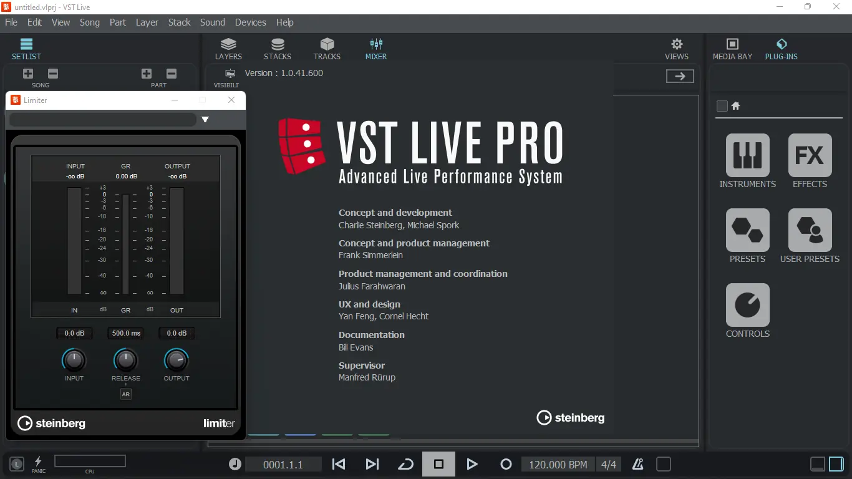Open the Song menu
This screenshot has height=479, width=852.
(90, 22)
